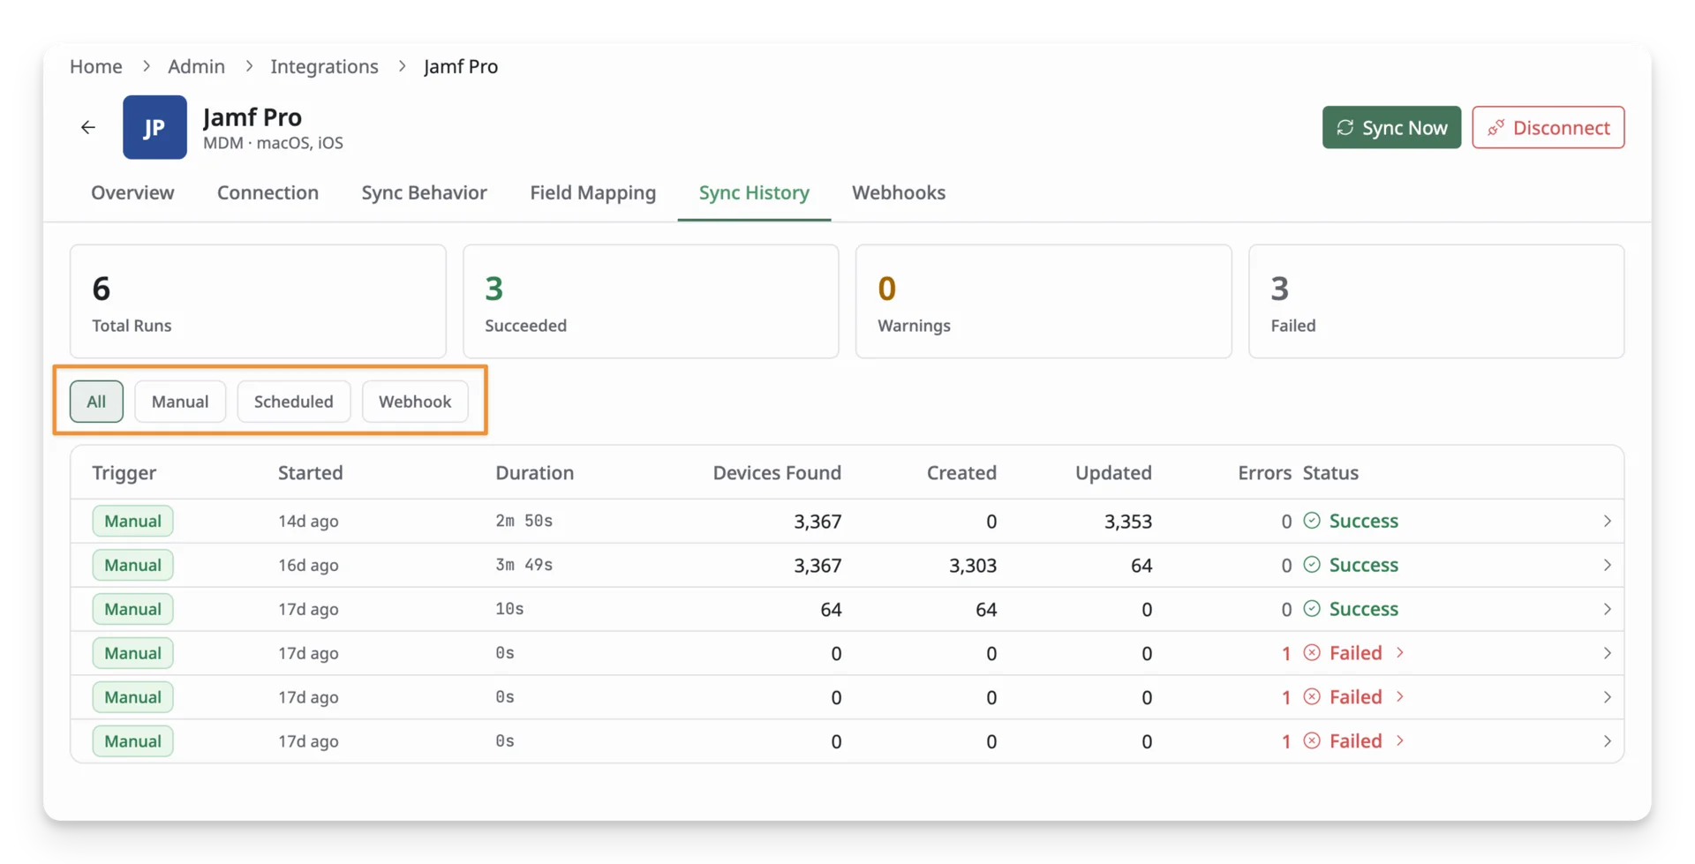The image size is (1695, 864).
Task: Click the back arrow icon
Action: [x=88, y=127]
